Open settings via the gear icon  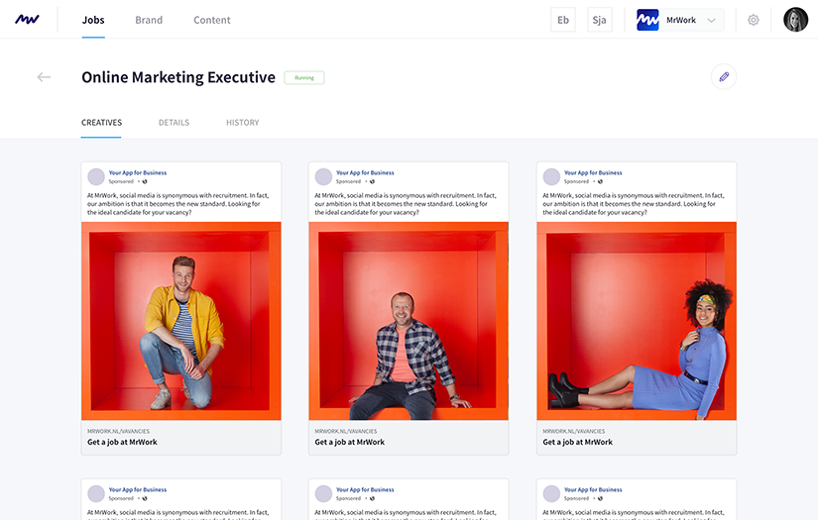[x=754, y=20]
